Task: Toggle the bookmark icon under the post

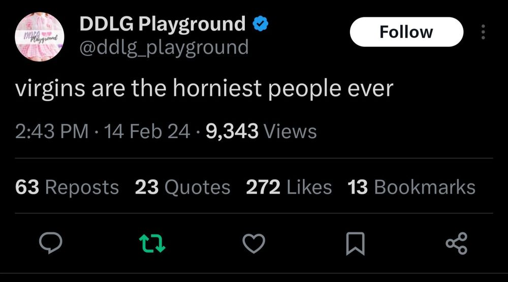Action: (x=355, y=243)
